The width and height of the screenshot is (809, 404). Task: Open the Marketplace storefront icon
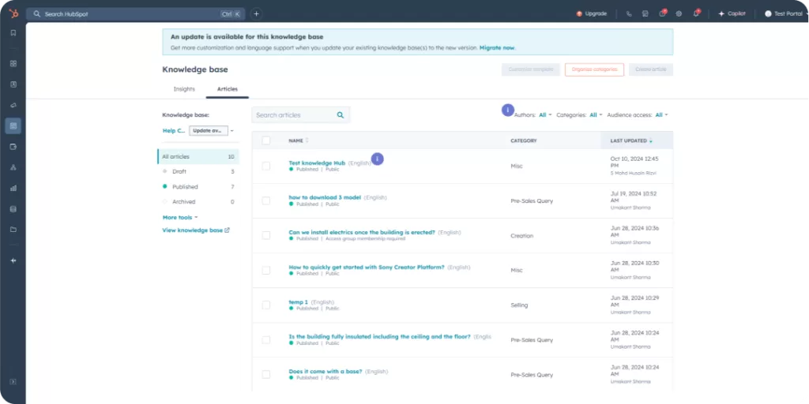[x=645, y=14]
